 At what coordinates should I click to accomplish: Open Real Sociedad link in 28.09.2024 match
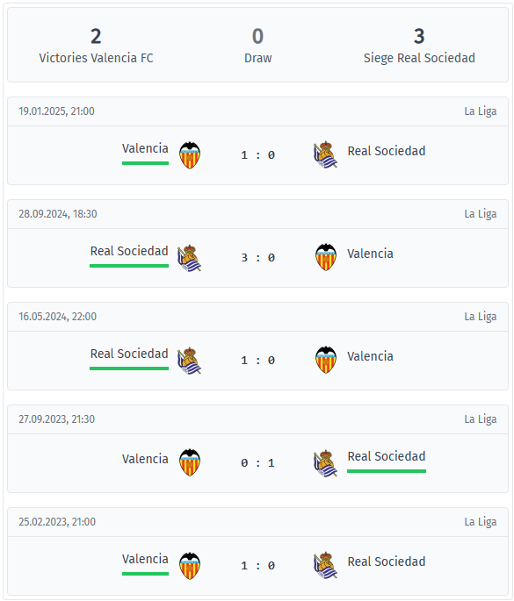(x=129, y=251)
